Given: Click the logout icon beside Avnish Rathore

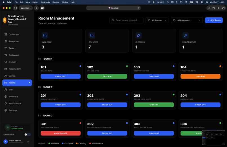Looking at the screenshot, I should point(28,141).
